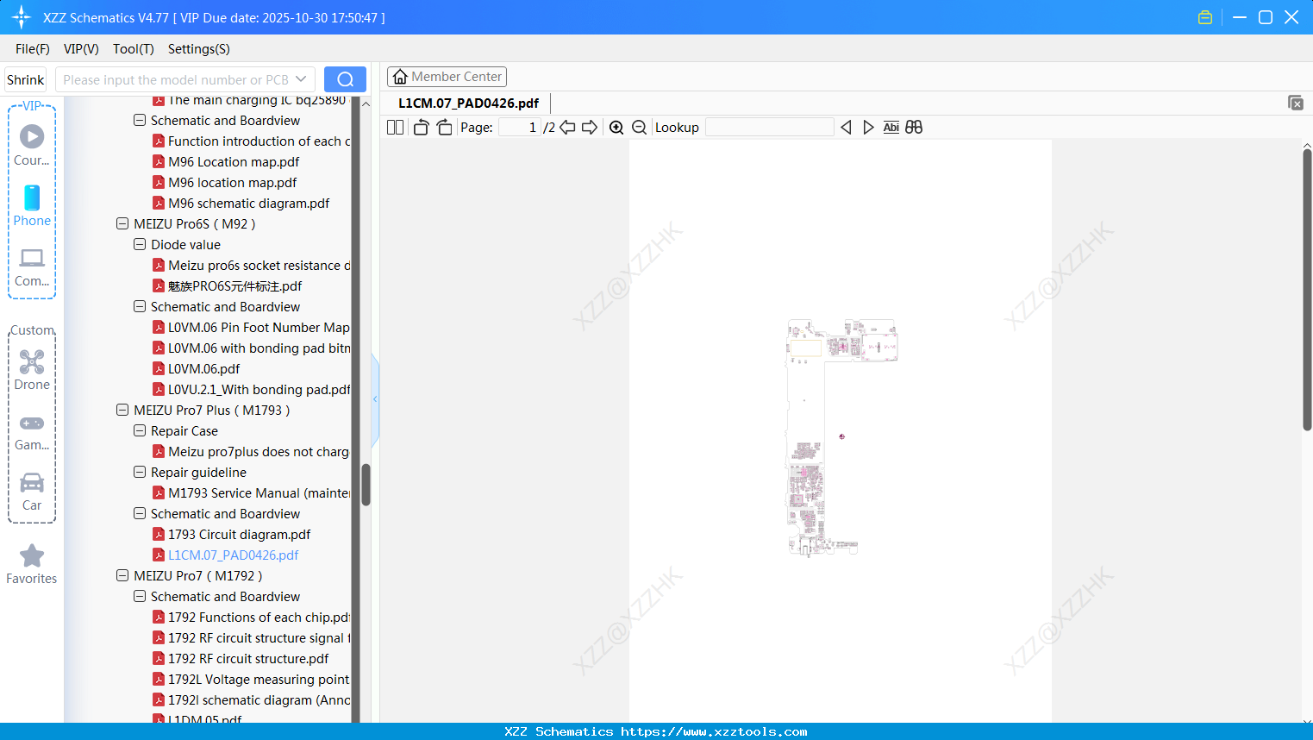Open the Game console category
This screenshot has height=740, width=1313.
(32, 431)
